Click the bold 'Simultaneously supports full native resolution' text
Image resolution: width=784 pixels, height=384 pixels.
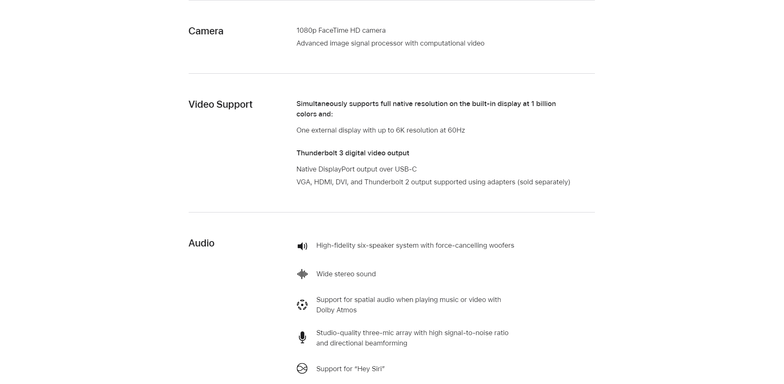(426, 109)
